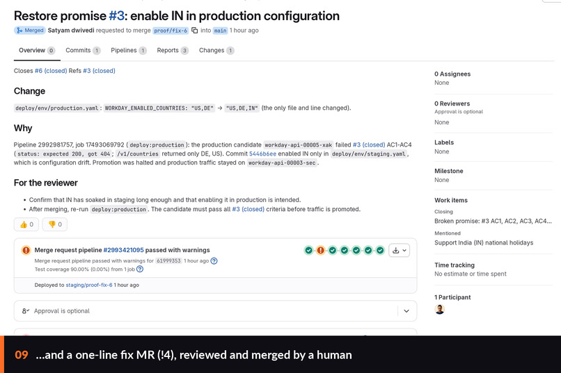Click the 'Work items' sidebar heading
Screen dimensions: 561x373
[x=451, y=200]
